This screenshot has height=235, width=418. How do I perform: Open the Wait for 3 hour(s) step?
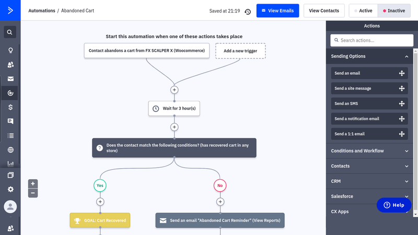point(174,109)
